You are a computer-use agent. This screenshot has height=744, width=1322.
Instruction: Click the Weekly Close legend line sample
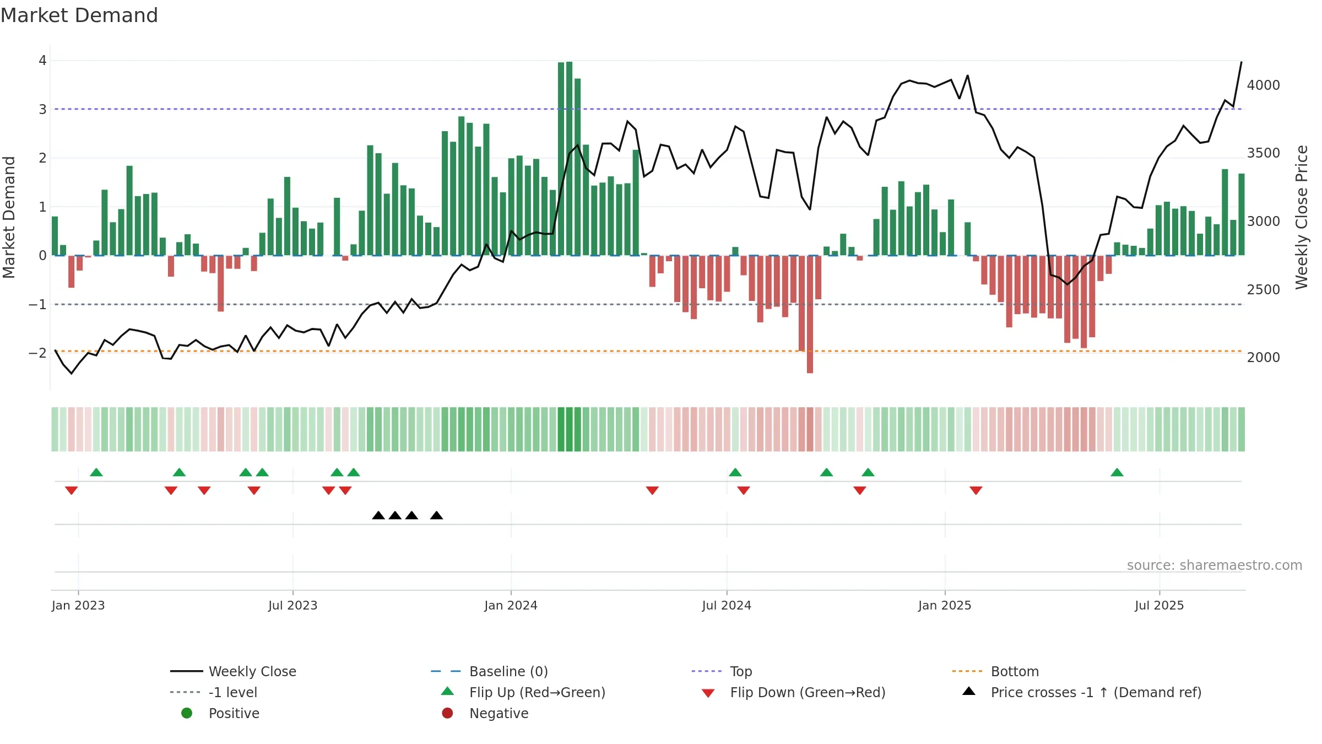pos(186,671)
